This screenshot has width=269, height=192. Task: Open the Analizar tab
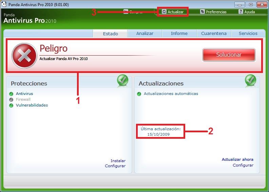pyautogui.click(x=145, y=33)
